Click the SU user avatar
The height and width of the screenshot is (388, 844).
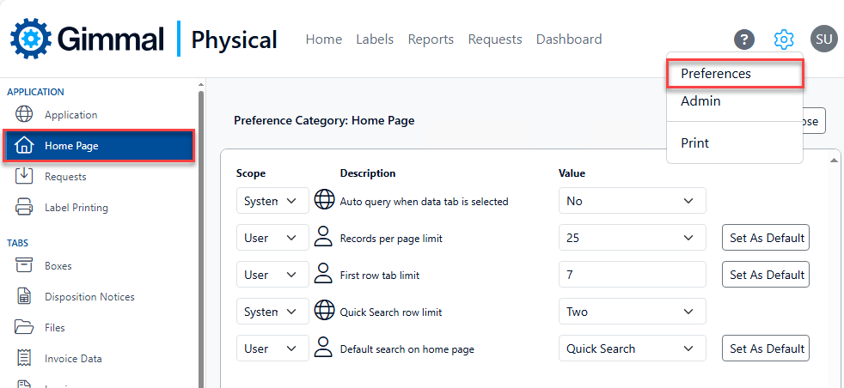click(823, 39)
